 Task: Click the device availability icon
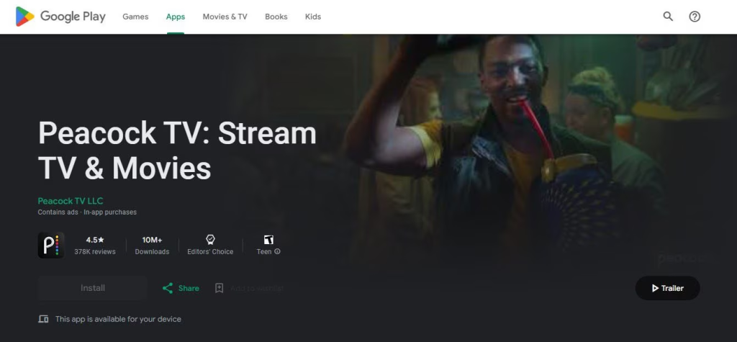[x=43, y=319]
